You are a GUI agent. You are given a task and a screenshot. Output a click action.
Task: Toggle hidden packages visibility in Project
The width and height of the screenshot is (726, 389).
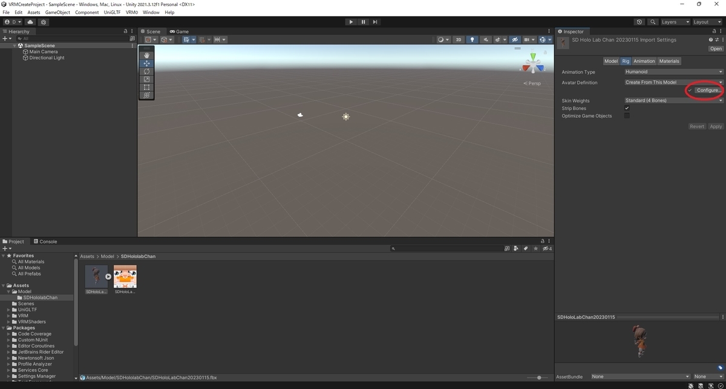pos(547,248)
